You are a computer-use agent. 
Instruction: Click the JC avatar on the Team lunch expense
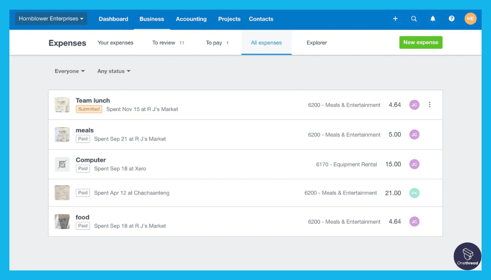[414, 105]
